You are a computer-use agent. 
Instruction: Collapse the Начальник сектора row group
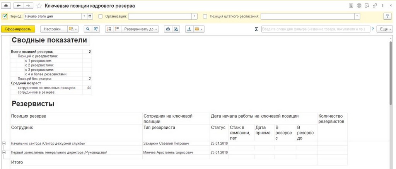(4, 143)
